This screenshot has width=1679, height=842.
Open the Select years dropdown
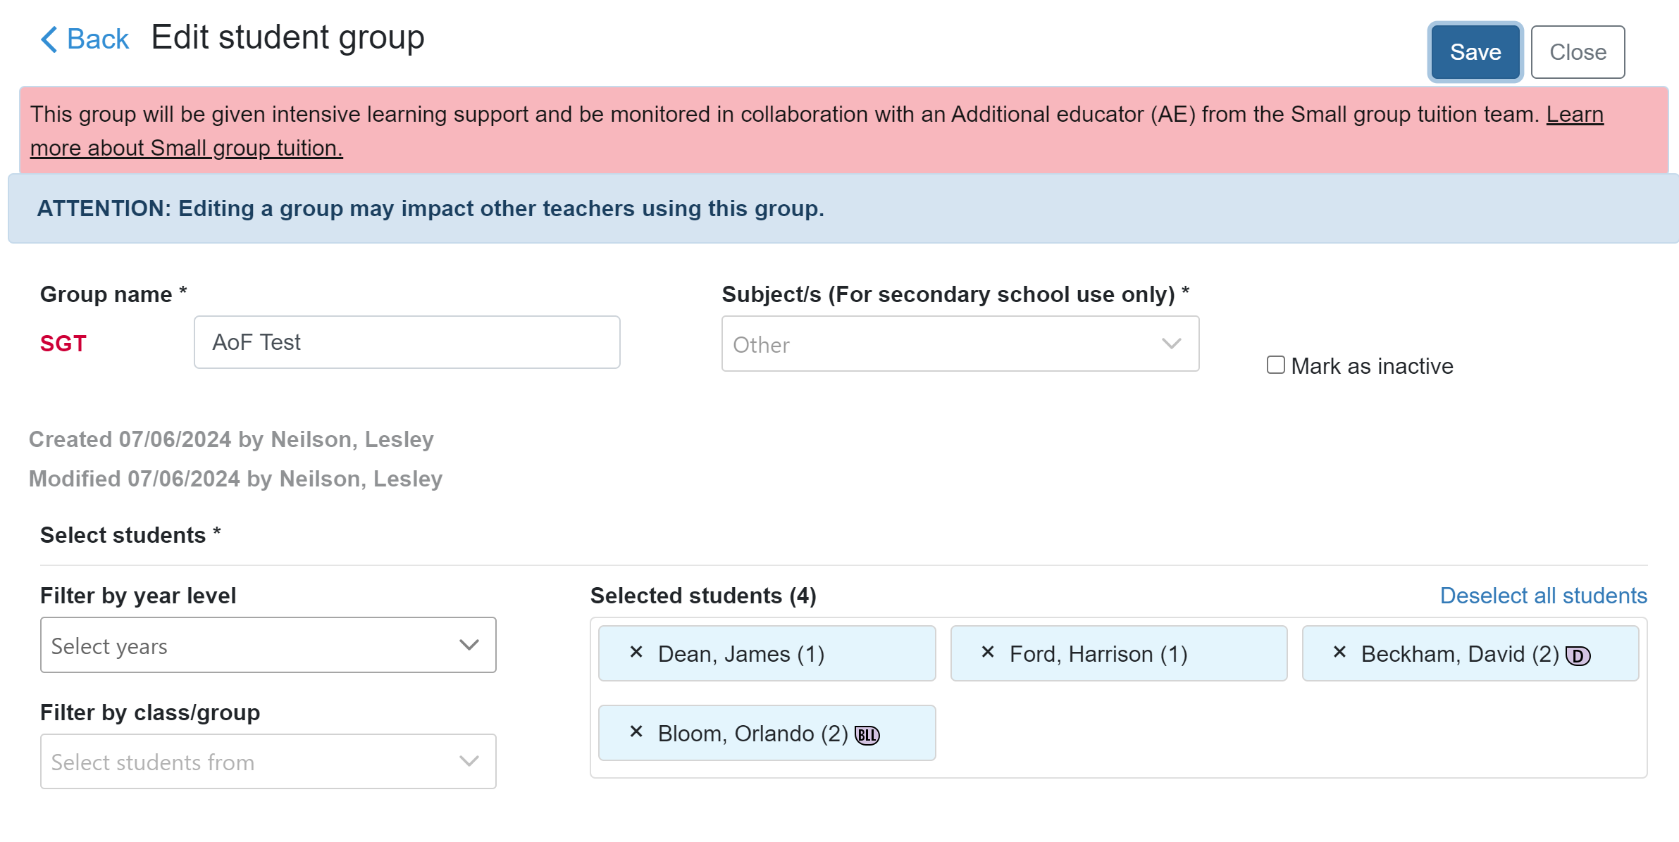(268, 645)
